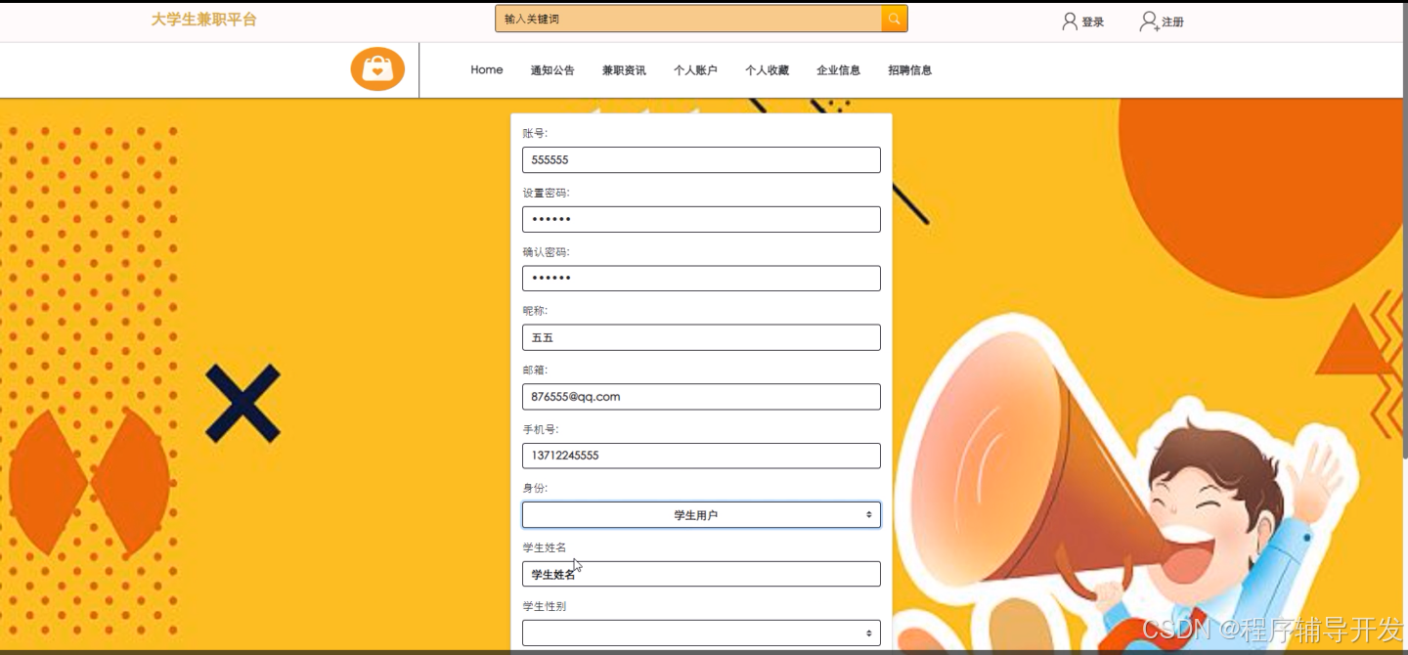
Task: Open 企业信息 menu item
Action: pyautogui.click(x=838, y=70)
